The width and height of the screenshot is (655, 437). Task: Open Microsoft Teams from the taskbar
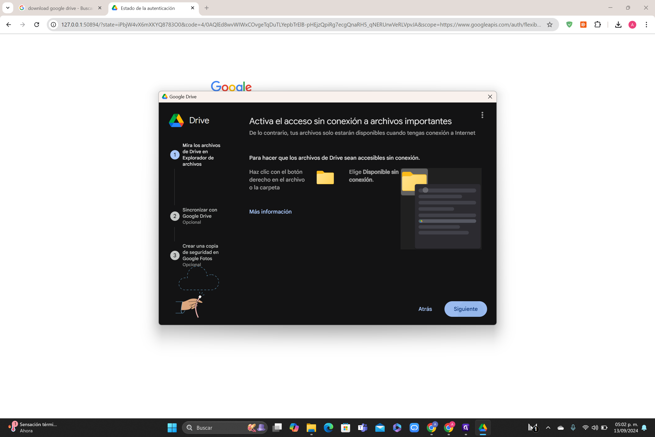(x=363, y=428)
